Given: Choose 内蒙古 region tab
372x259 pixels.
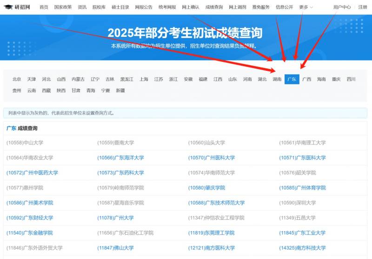Looking at the screenshot, I should [x=78, y=79].
